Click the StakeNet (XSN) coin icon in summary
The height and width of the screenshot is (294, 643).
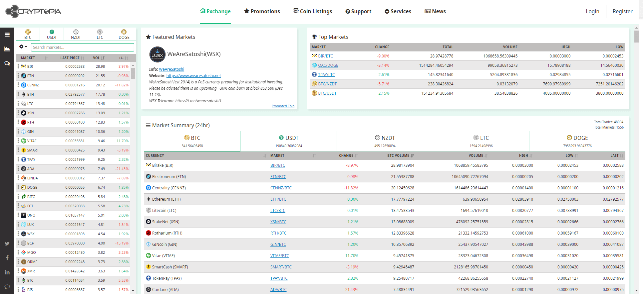149,222
